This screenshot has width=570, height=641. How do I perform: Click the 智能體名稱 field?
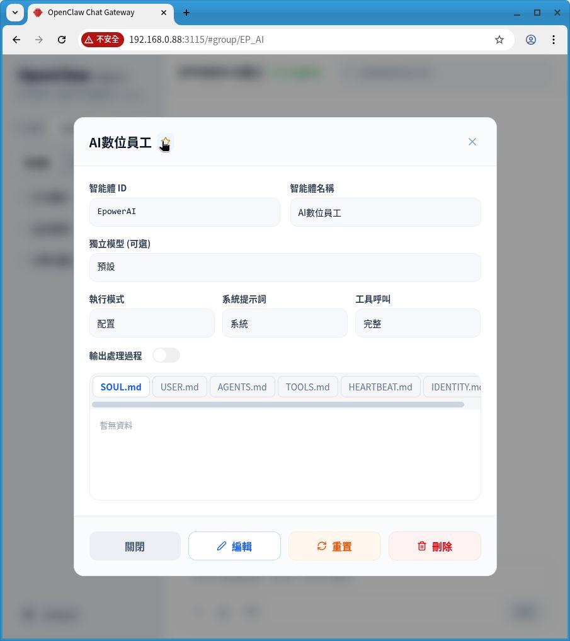(385, 212)
